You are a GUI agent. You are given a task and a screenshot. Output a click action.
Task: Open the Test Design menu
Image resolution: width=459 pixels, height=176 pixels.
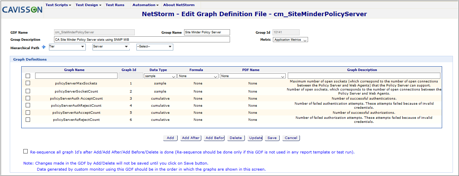88,5
